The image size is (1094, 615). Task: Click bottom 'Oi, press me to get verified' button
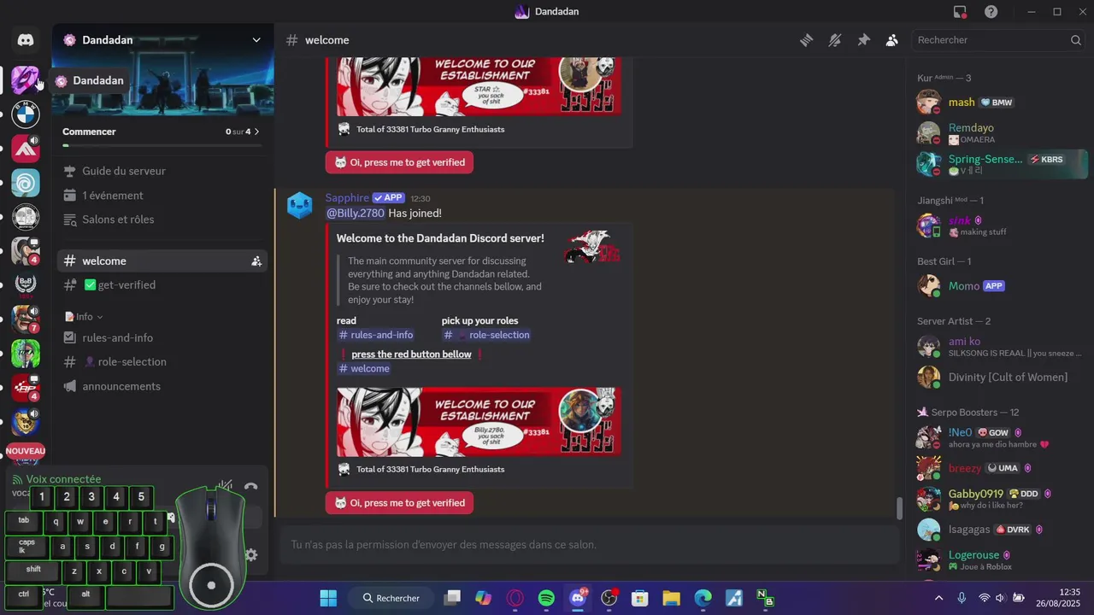point(399,503)
